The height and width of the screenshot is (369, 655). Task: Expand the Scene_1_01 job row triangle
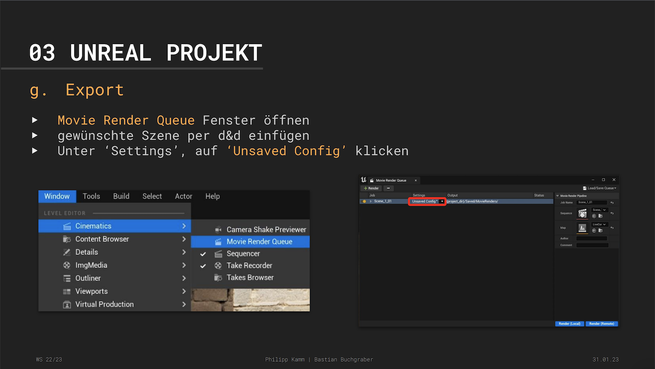click(370, 201)
